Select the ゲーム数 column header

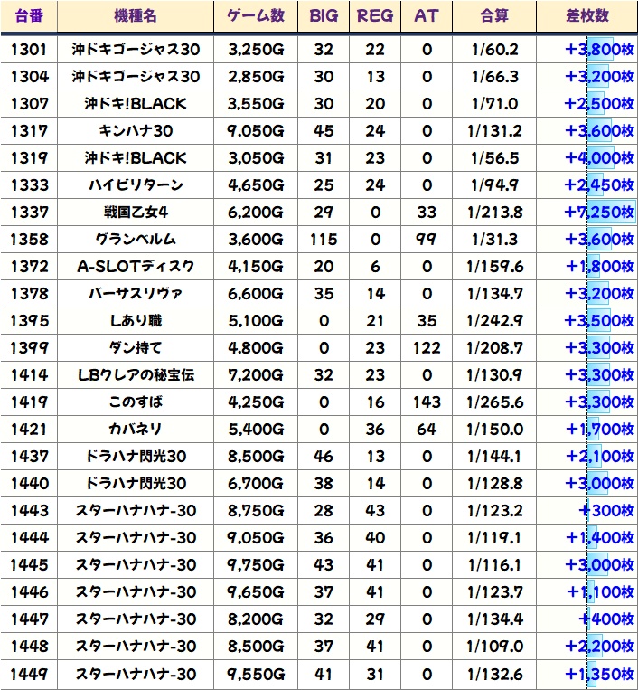255,16
